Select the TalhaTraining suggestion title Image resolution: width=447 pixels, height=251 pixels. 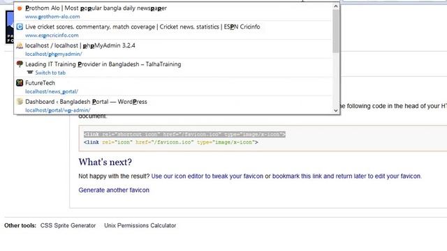point(103,64)
